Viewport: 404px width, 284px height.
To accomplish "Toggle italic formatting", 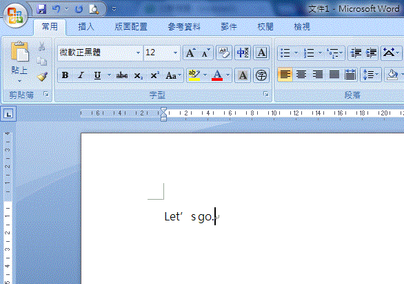I will click(x=81, y=75).
